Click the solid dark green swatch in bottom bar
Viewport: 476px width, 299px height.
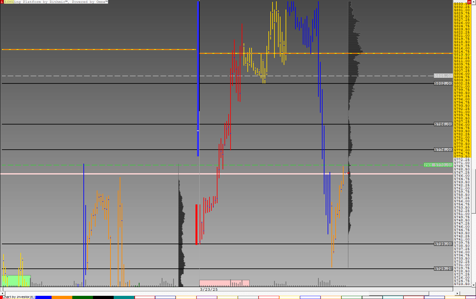tap(82, 297)
